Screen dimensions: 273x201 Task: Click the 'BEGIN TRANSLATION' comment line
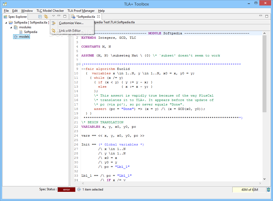tap(102, 122)
